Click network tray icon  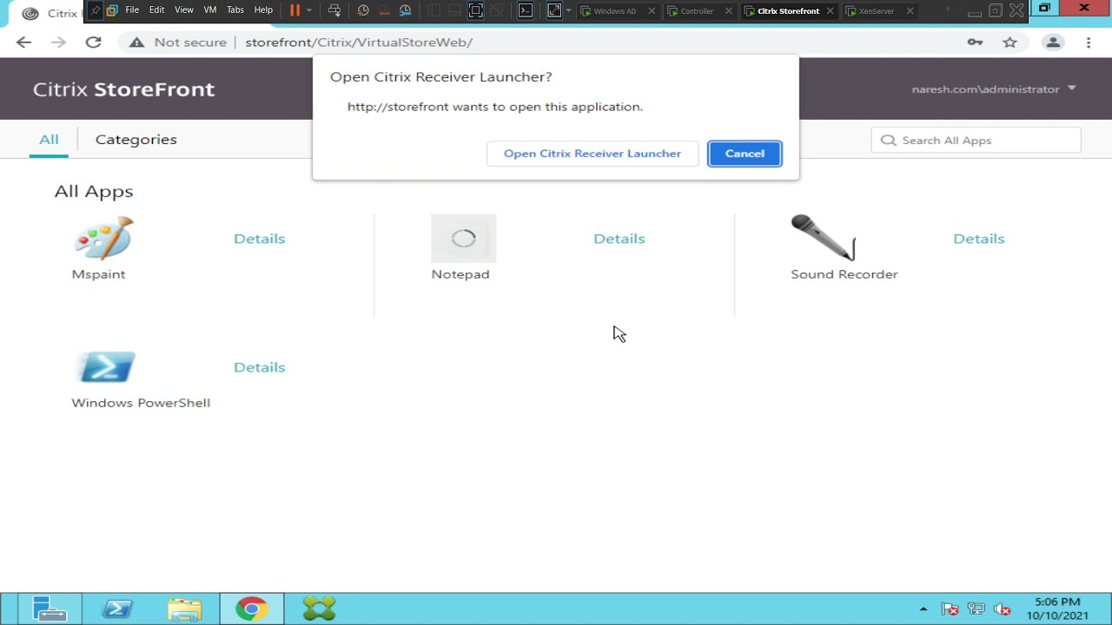[976, 609]
